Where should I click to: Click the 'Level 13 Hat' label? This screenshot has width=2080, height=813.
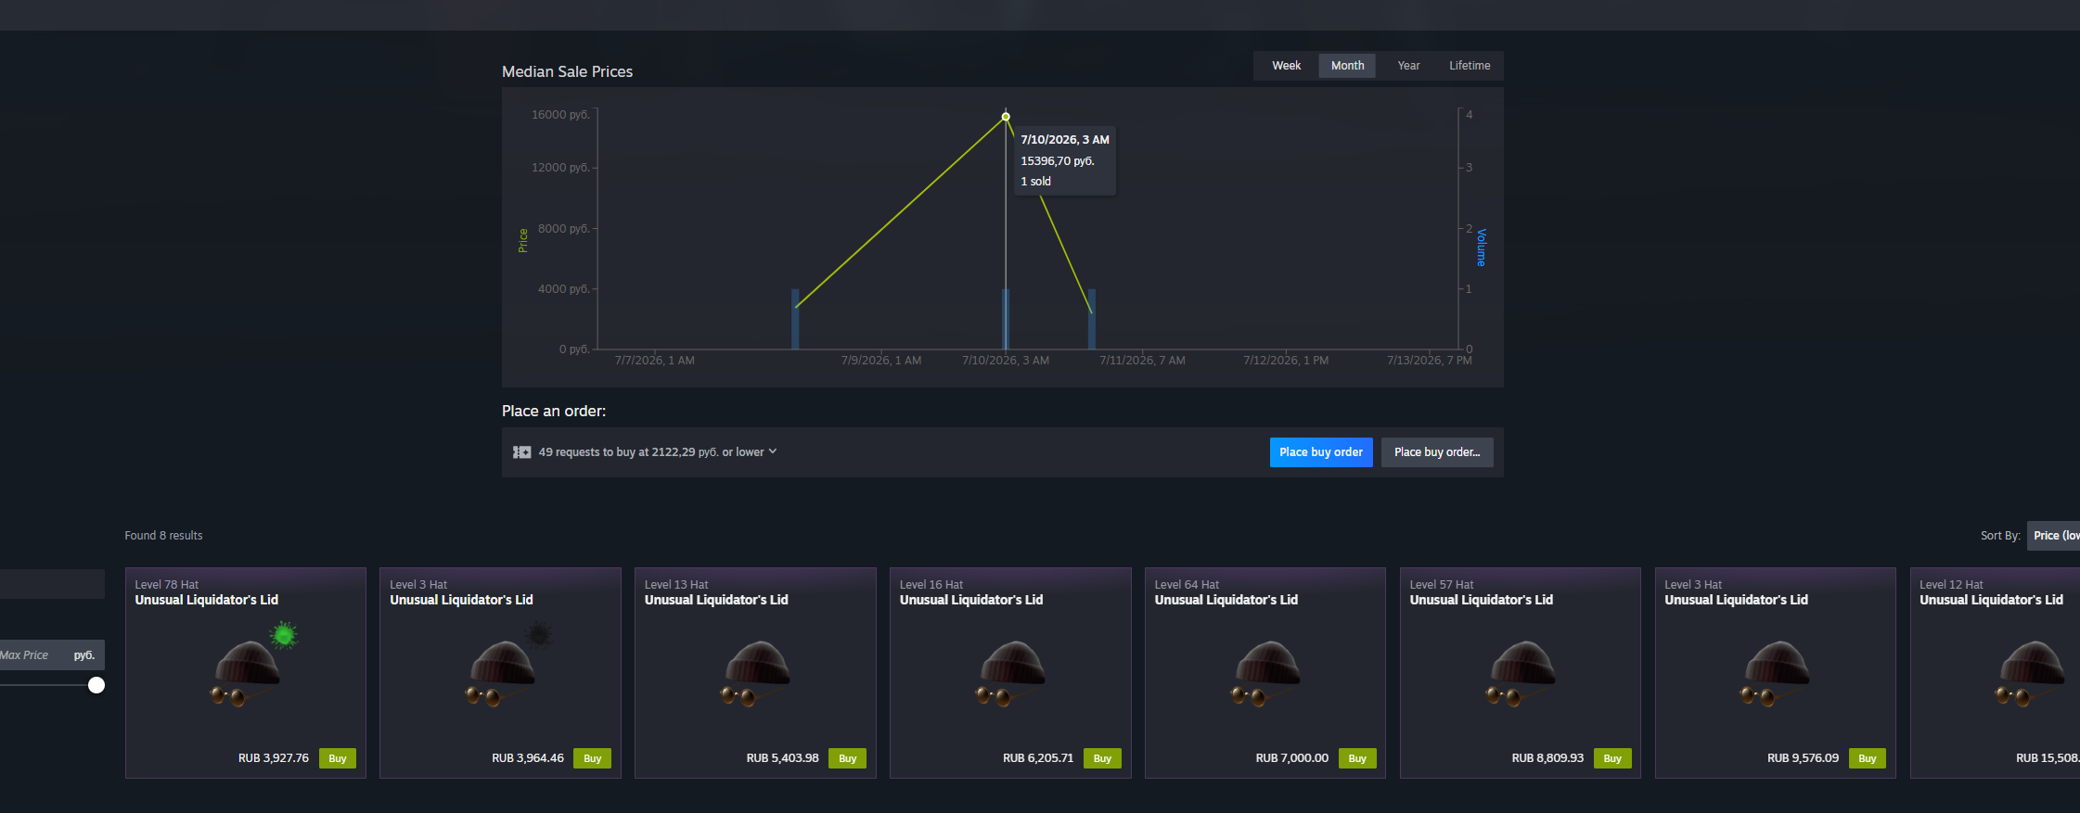(676, 585)
